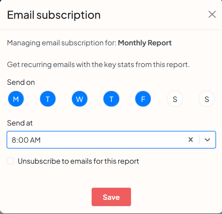The width and height of the screenshot is (222, 214).
Task: Click the Send at label
Action: [20, 123]
